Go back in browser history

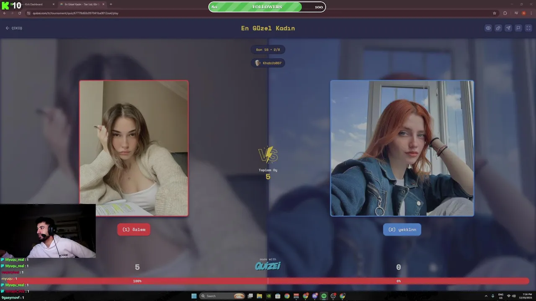click(x=5, y=13)
